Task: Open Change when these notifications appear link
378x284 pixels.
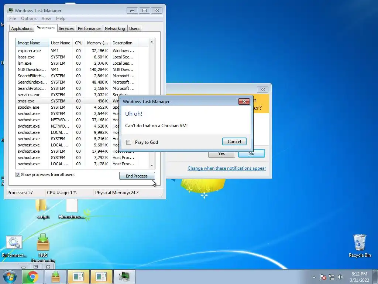Action: [x=227, y=168]
